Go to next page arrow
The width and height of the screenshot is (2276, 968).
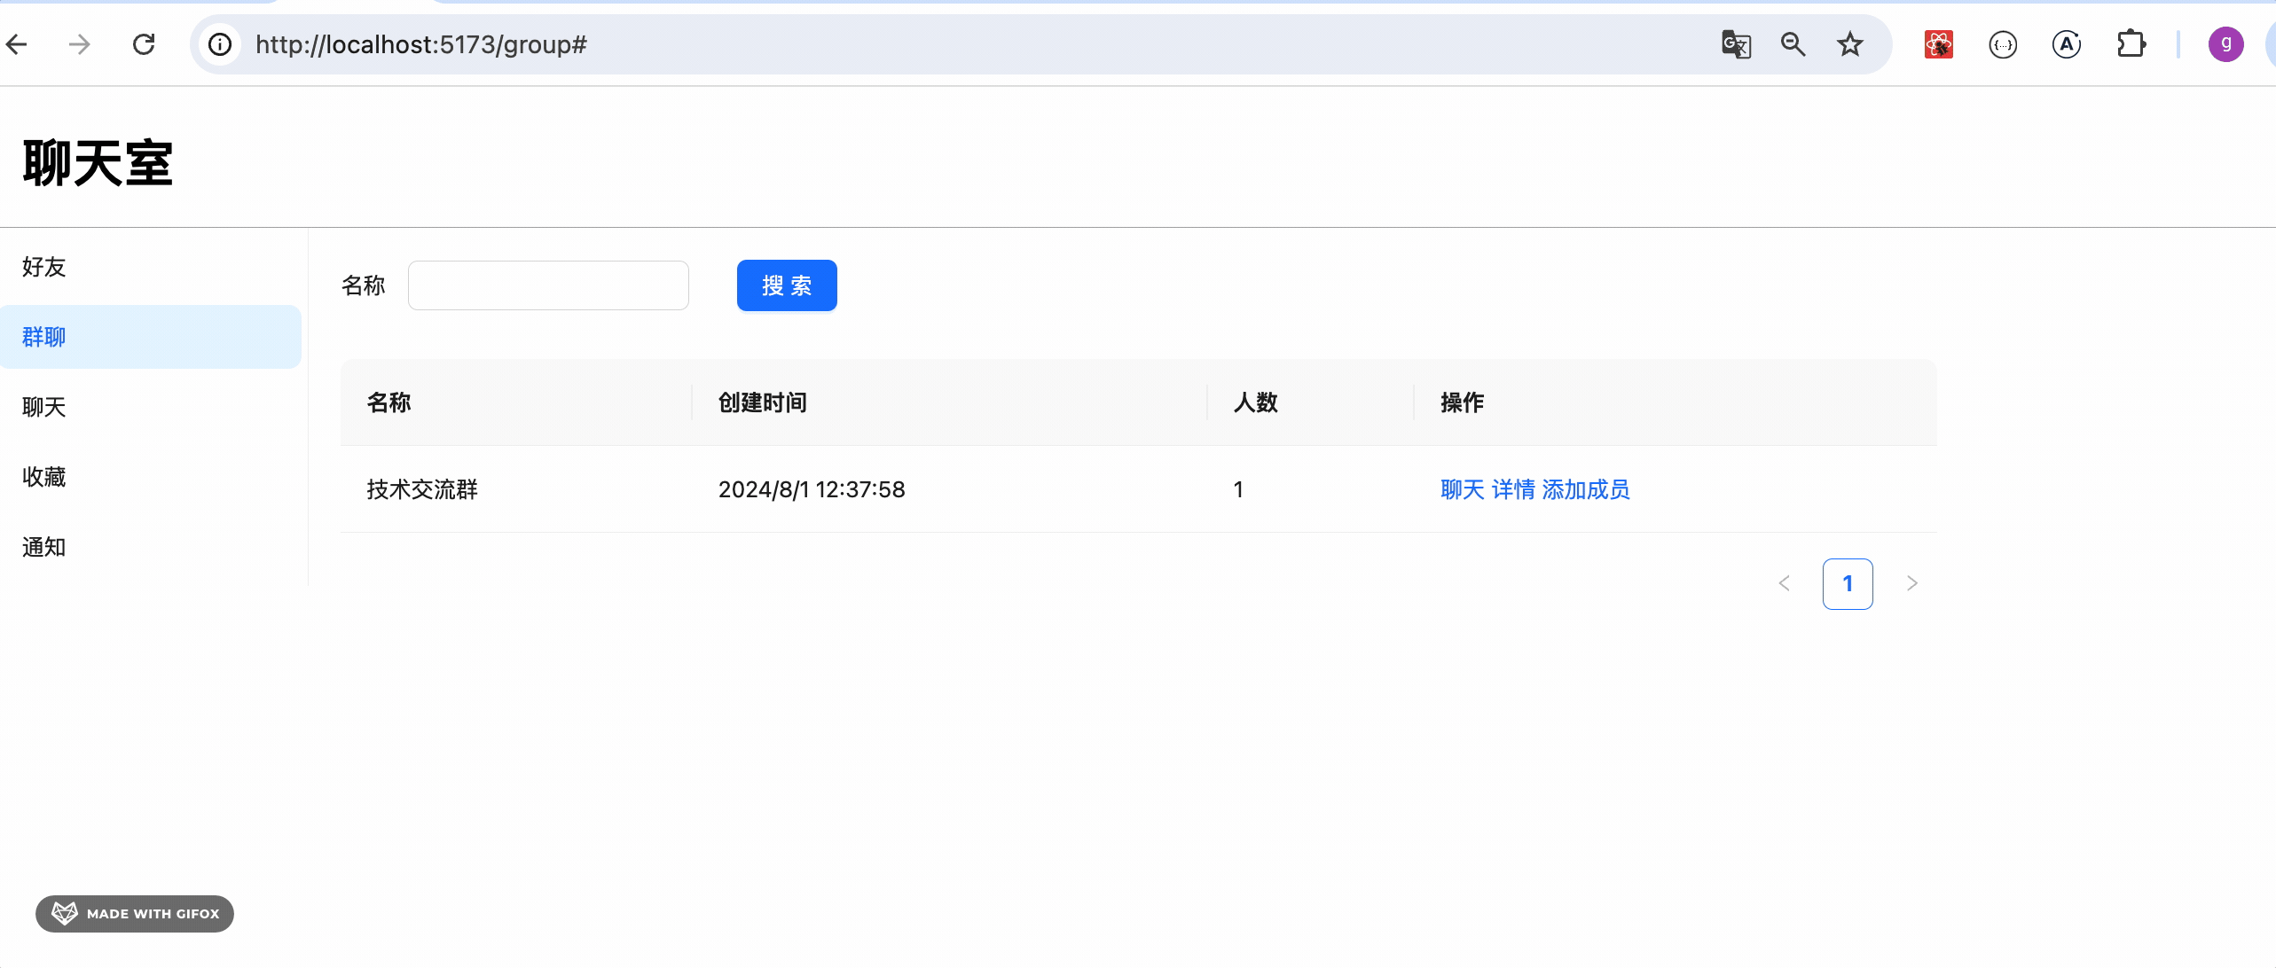click(1911, 583)
